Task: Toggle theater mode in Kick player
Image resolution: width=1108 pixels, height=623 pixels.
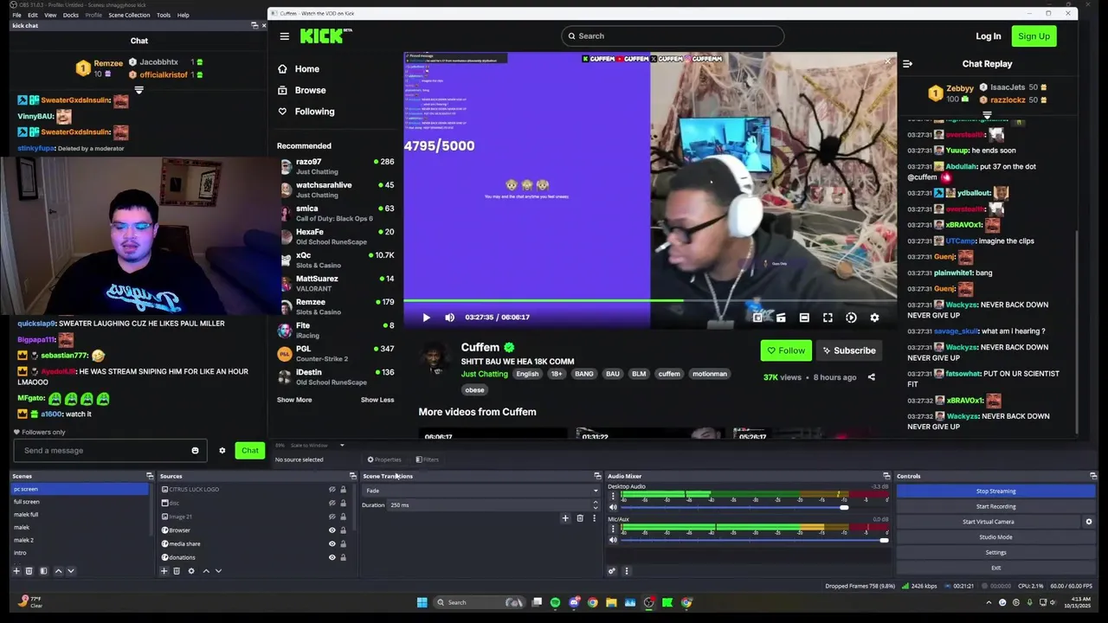Action: point(804,318)
